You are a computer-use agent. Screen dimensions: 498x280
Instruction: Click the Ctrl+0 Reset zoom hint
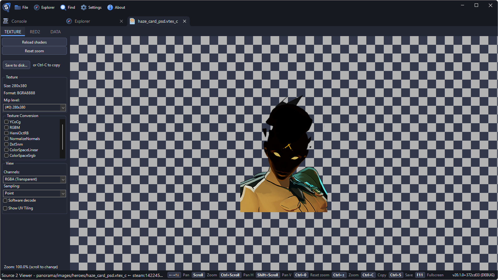(x=312, y=275)
